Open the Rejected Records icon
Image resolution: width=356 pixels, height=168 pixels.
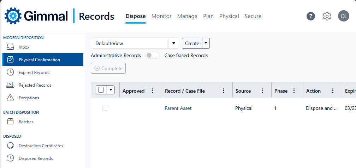point(10,85)
